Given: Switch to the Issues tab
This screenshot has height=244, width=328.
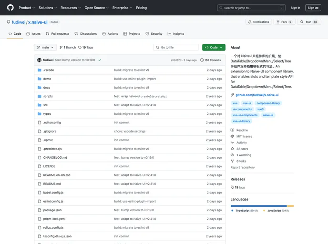Looking at the screenshot, I should click(x=33, y=34).
